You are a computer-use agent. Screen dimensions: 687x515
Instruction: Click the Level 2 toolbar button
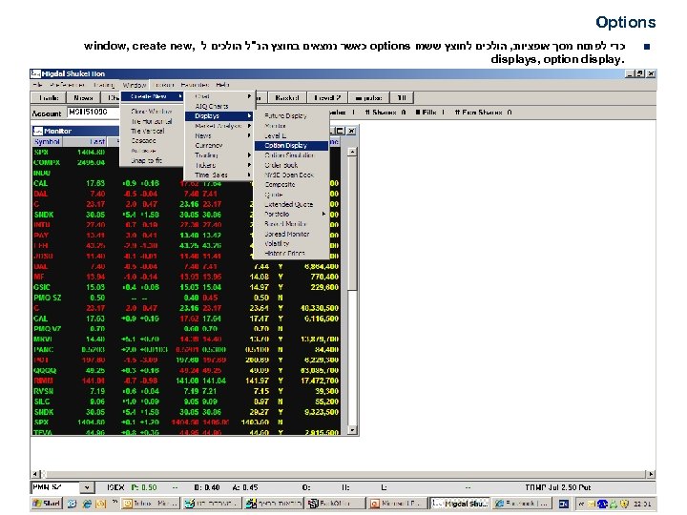click(327, 97)
